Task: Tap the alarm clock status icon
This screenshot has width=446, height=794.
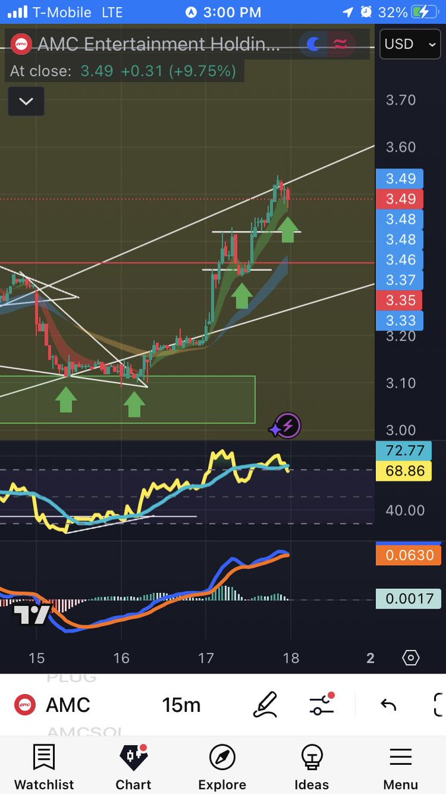Action: click(367, 13)
